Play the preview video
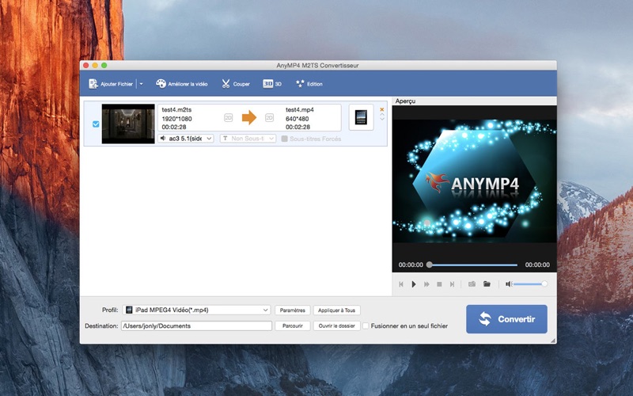This screenshot has width=633, height=396. pos(414,284)
